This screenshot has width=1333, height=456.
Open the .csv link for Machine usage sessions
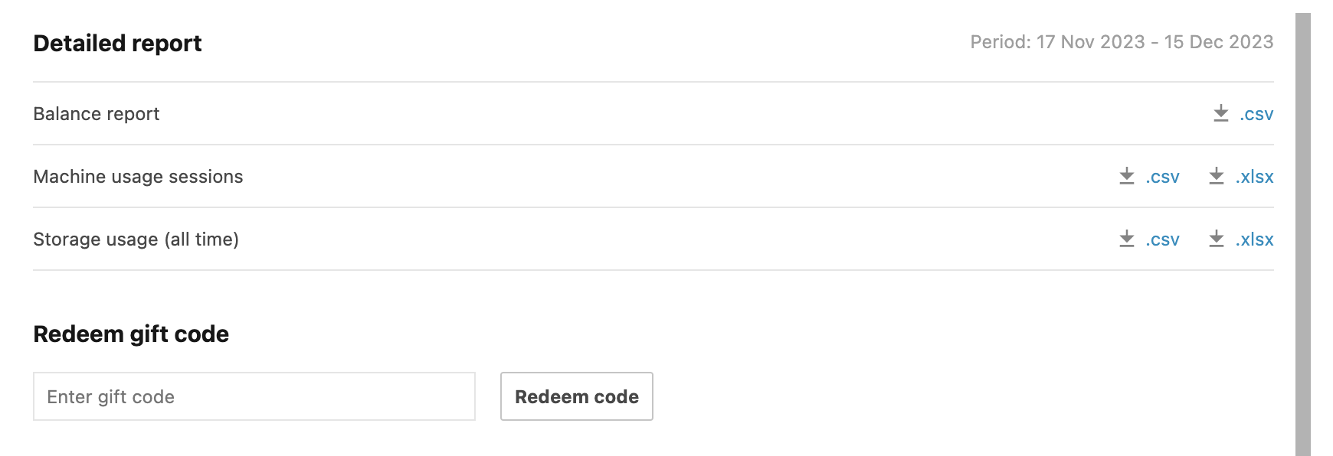(1161, 177)
